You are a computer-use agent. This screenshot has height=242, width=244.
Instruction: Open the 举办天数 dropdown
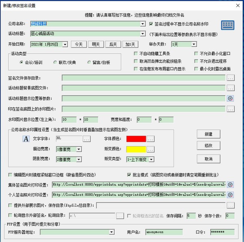pyautogui.click(x=194, y=44)
